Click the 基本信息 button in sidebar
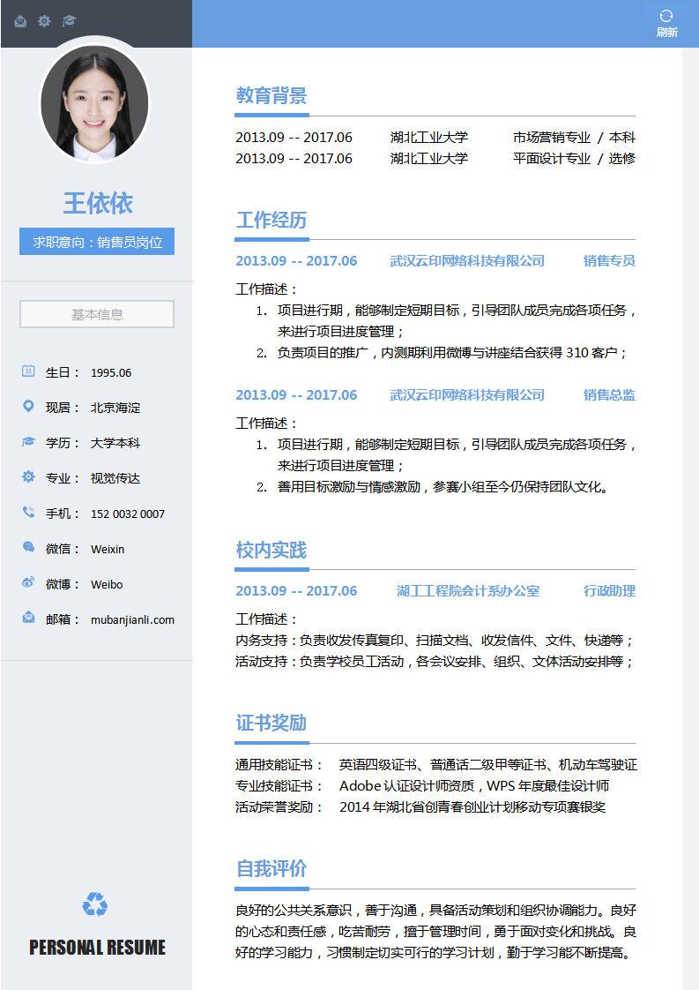The image size is (699, 990). [x=97, y=314]
